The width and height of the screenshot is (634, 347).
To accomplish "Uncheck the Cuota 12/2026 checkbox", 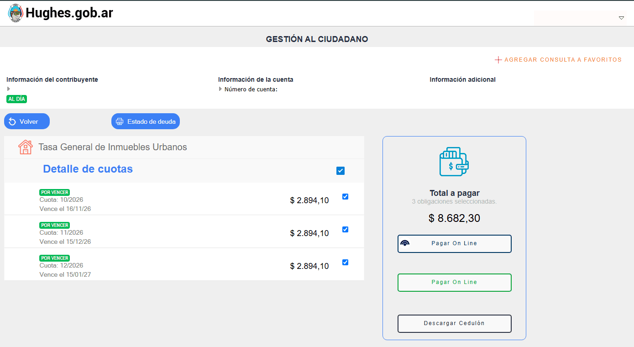I will [345, 262].
